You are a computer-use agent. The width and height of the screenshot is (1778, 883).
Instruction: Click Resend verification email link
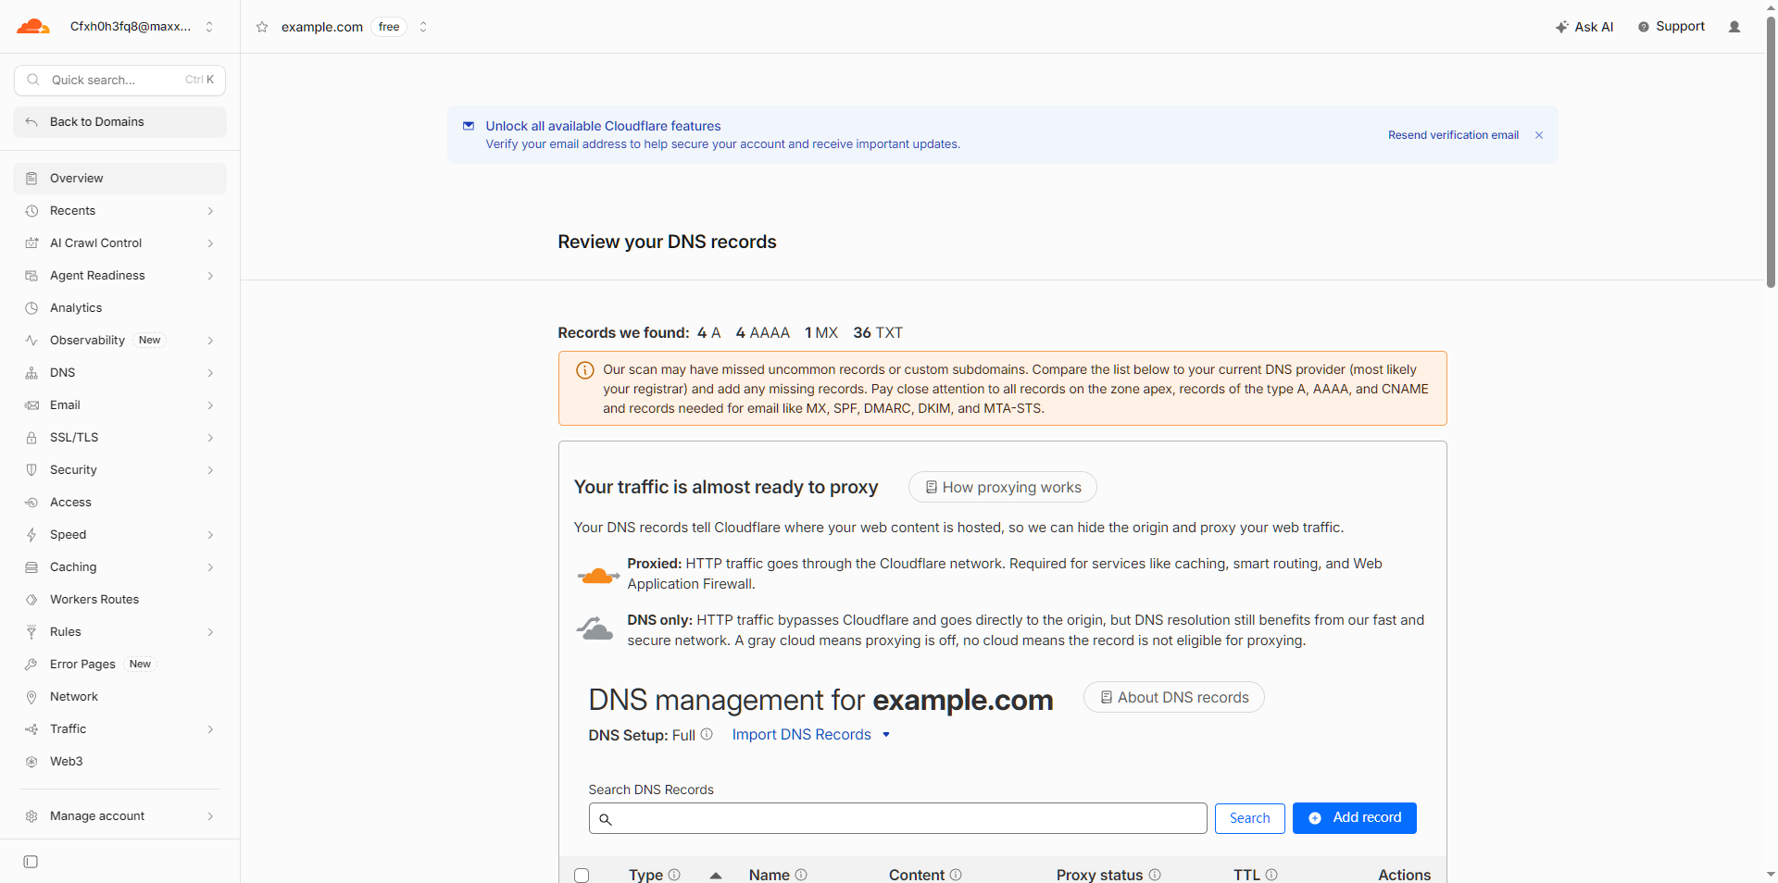point(1453,135)
